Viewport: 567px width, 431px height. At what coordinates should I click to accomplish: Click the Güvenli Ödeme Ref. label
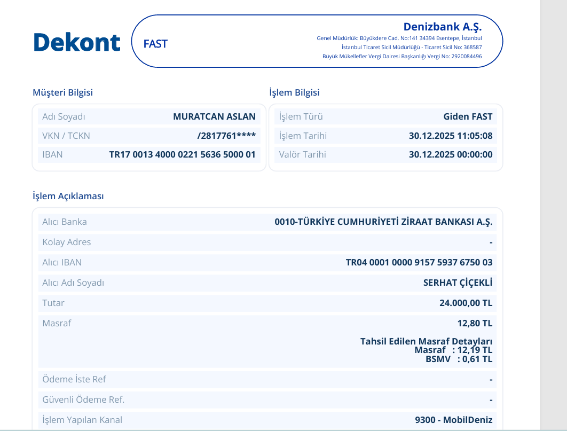tap(83, 399)
